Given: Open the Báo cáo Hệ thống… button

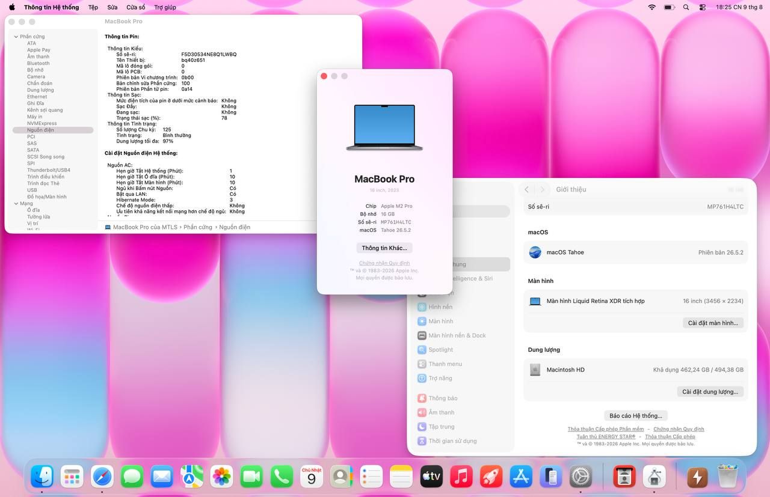Looking at the screenshot, I should click(x=636, y=416).
